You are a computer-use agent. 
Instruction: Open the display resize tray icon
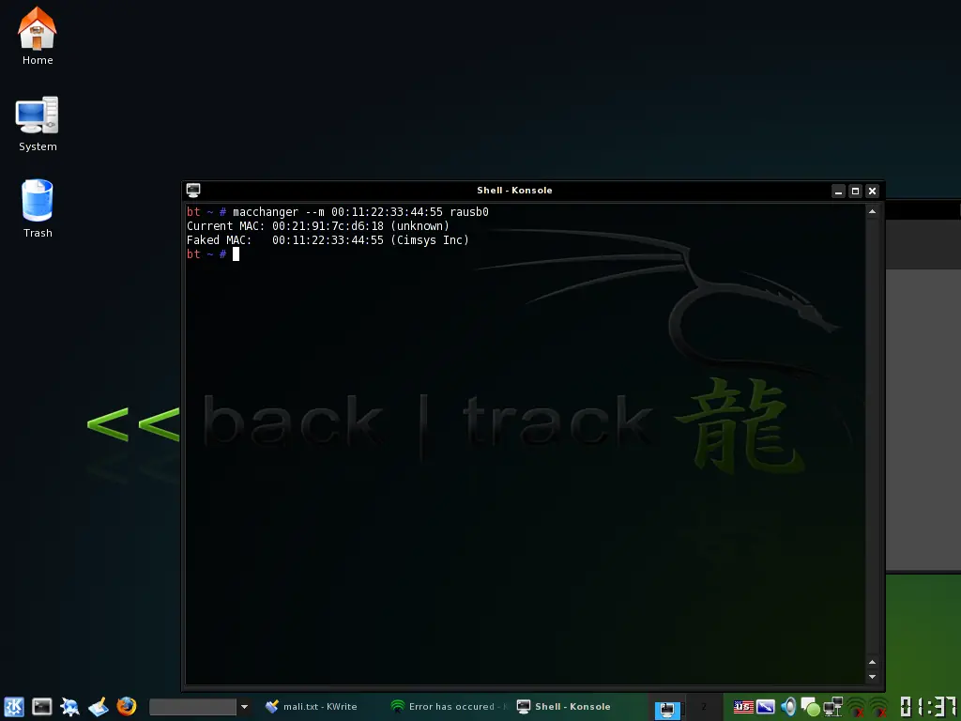(x=766, y=707)
